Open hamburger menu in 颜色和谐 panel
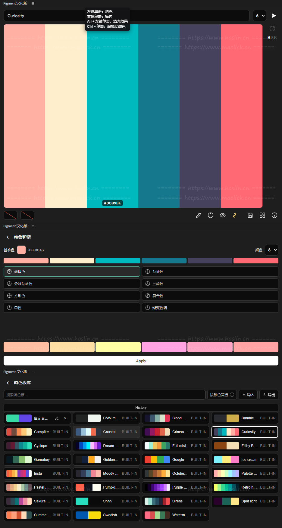Image resolution: width=282 pixels, height=528 pixels. coord(33,226)
